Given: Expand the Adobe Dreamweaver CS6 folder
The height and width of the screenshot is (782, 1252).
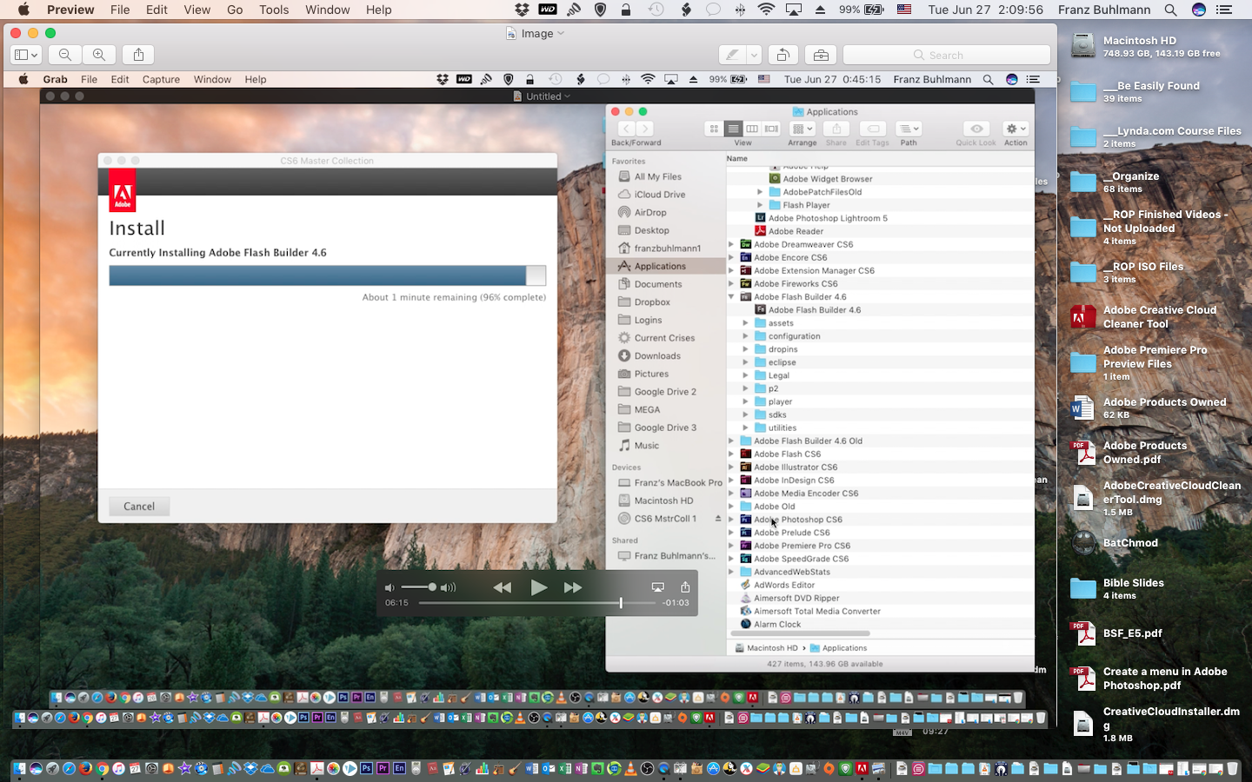Looking at the screenshot, I should pos(731,244).
